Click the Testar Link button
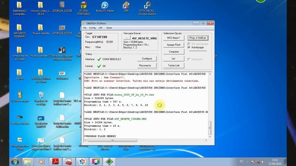This screenshot has width=296, height=166. click(x=174, y=65)
